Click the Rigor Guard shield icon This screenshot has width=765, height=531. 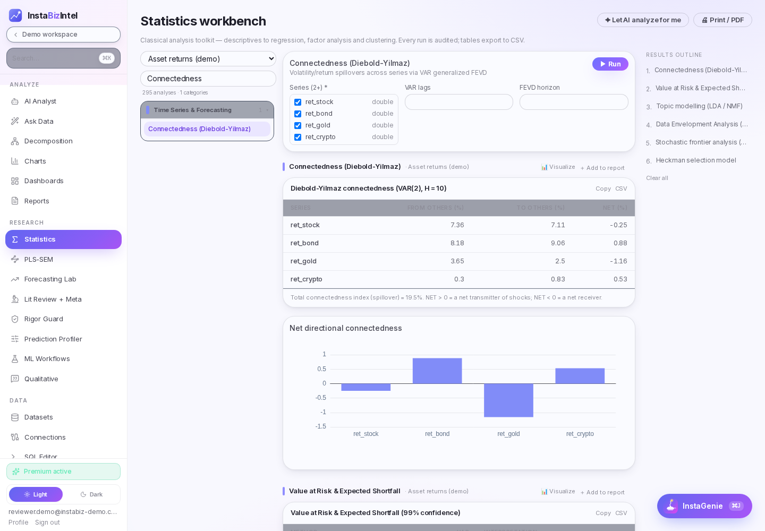[15, 319]
